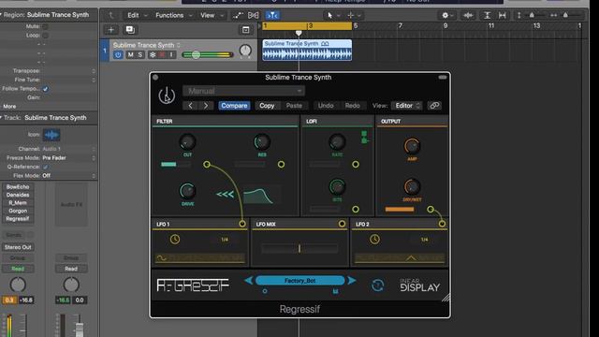Click the LFO 2 clock sync icon
This screenshot has height=337, width=599.
pyautogui.click(x=374, y=240)
